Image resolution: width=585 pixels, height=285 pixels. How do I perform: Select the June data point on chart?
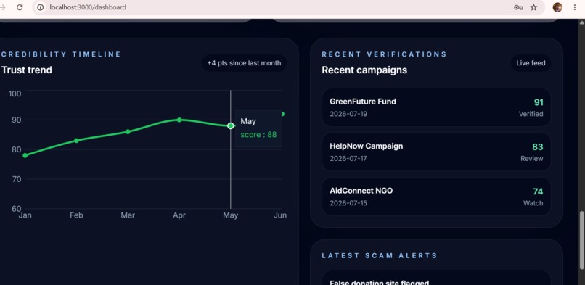pyautogui.click(x=282, y=114)
